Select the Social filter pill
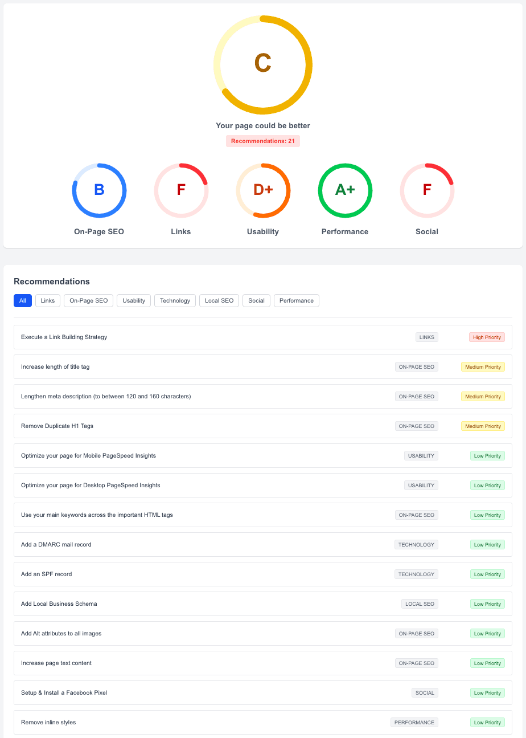 click(x=256, y=300)
